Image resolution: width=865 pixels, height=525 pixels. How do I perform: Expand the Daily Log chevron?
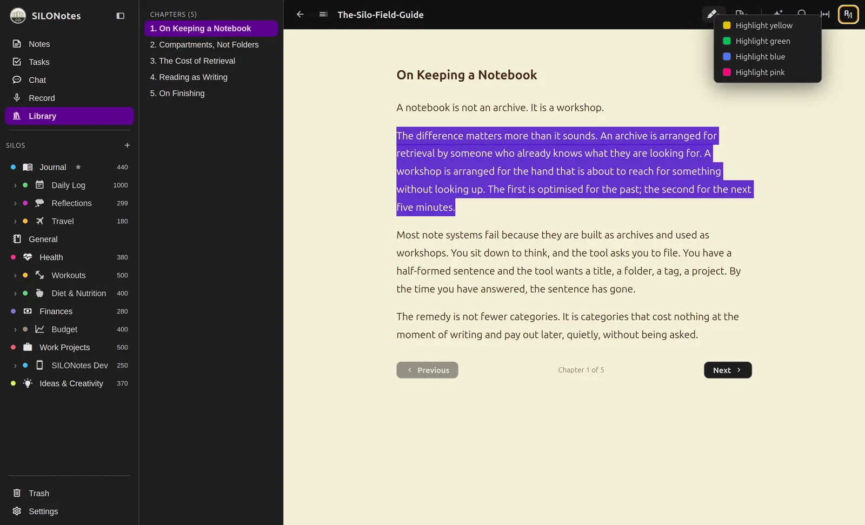coord(15,185)
